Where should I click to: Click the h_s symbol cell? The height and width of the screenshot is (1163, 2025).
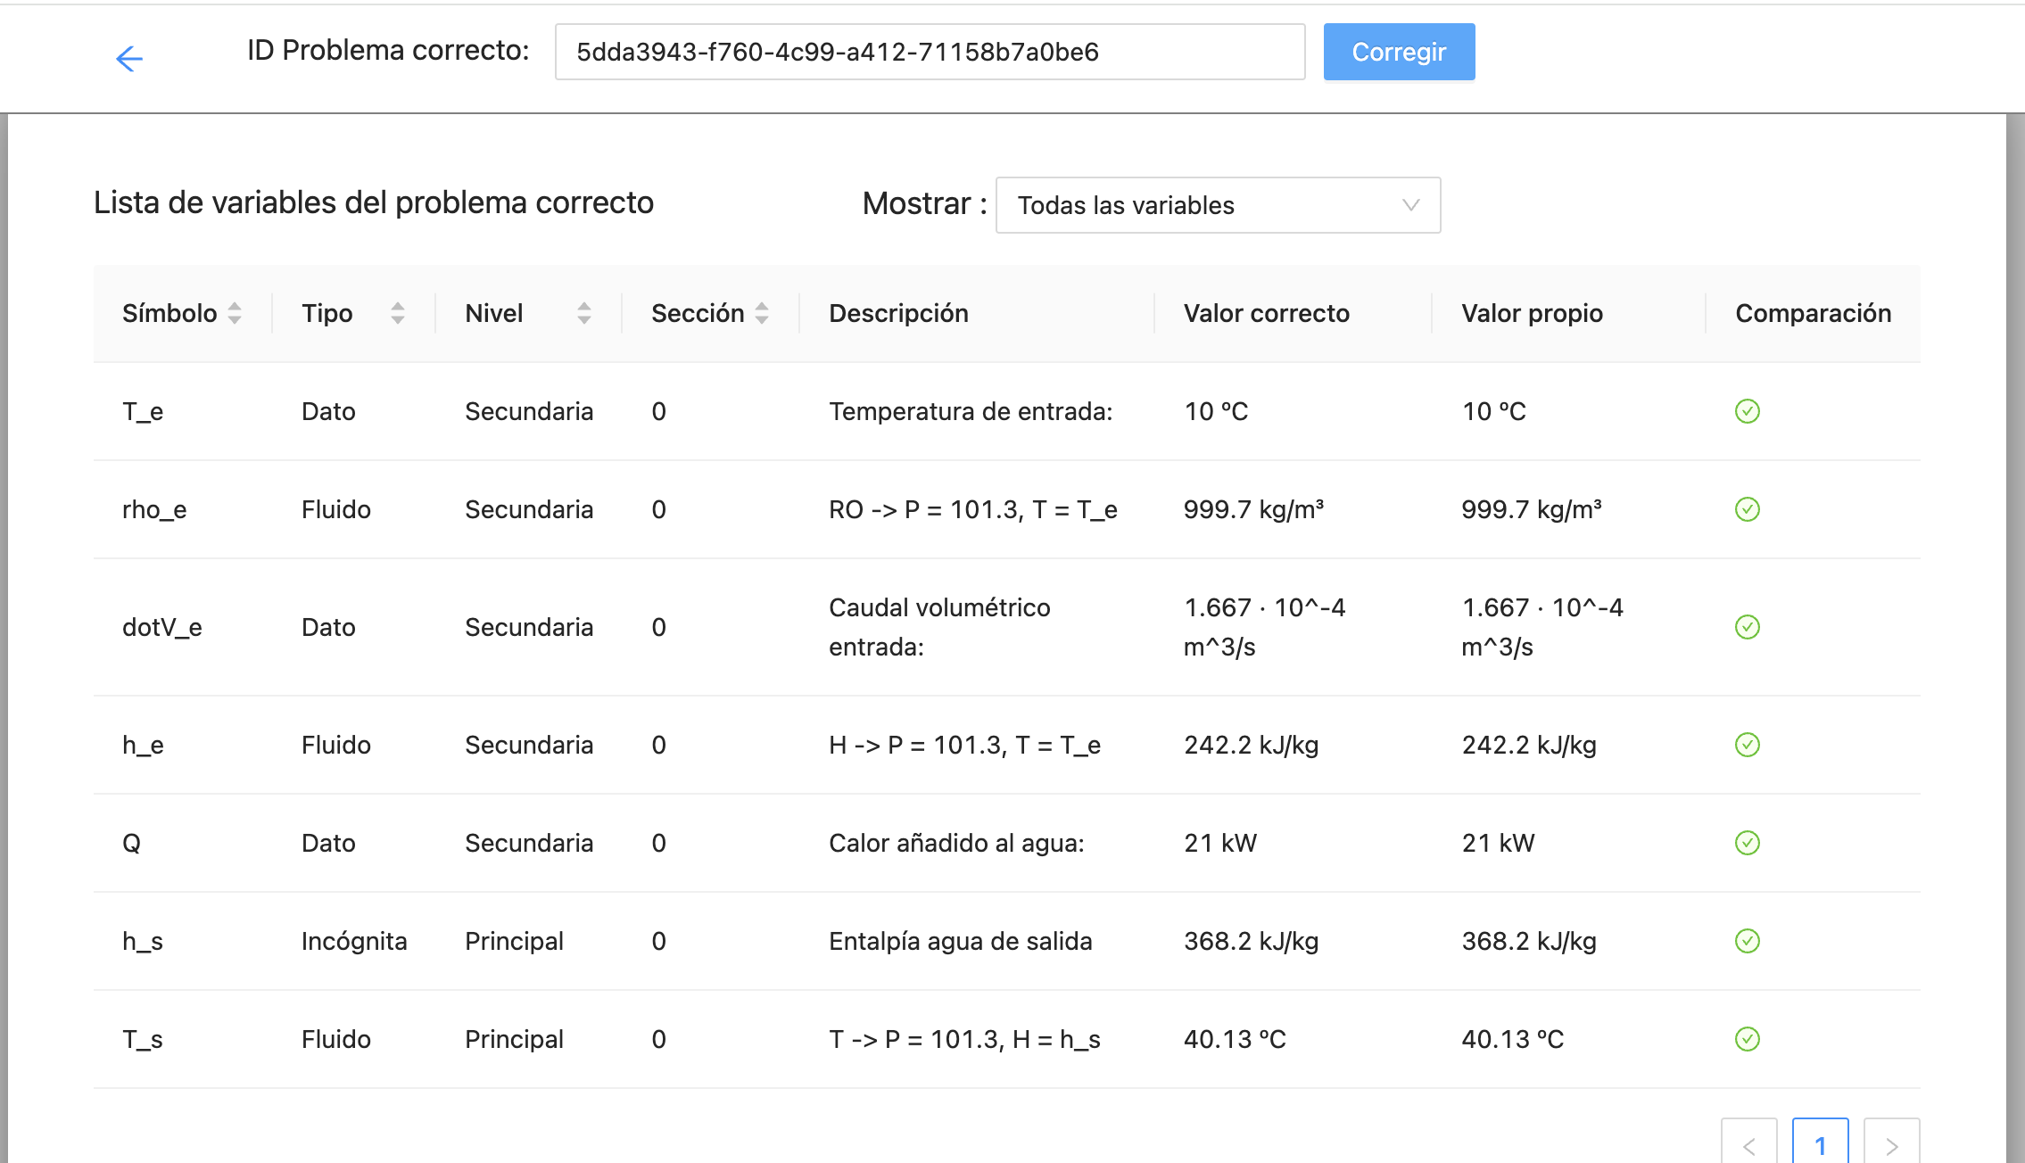click(x=143, y=941)
